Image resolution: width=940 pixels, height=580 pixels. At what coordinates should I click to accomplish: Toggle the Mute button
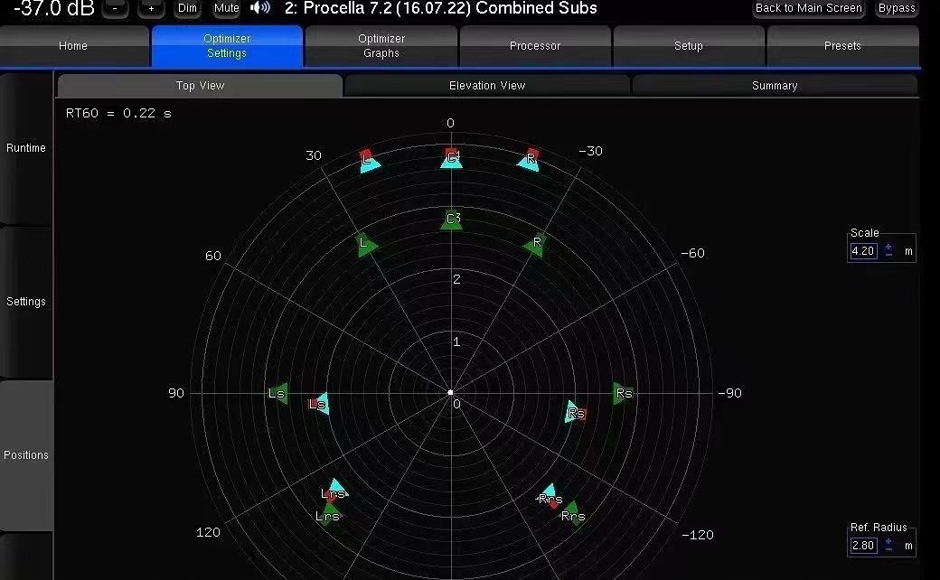coord(227,8)
